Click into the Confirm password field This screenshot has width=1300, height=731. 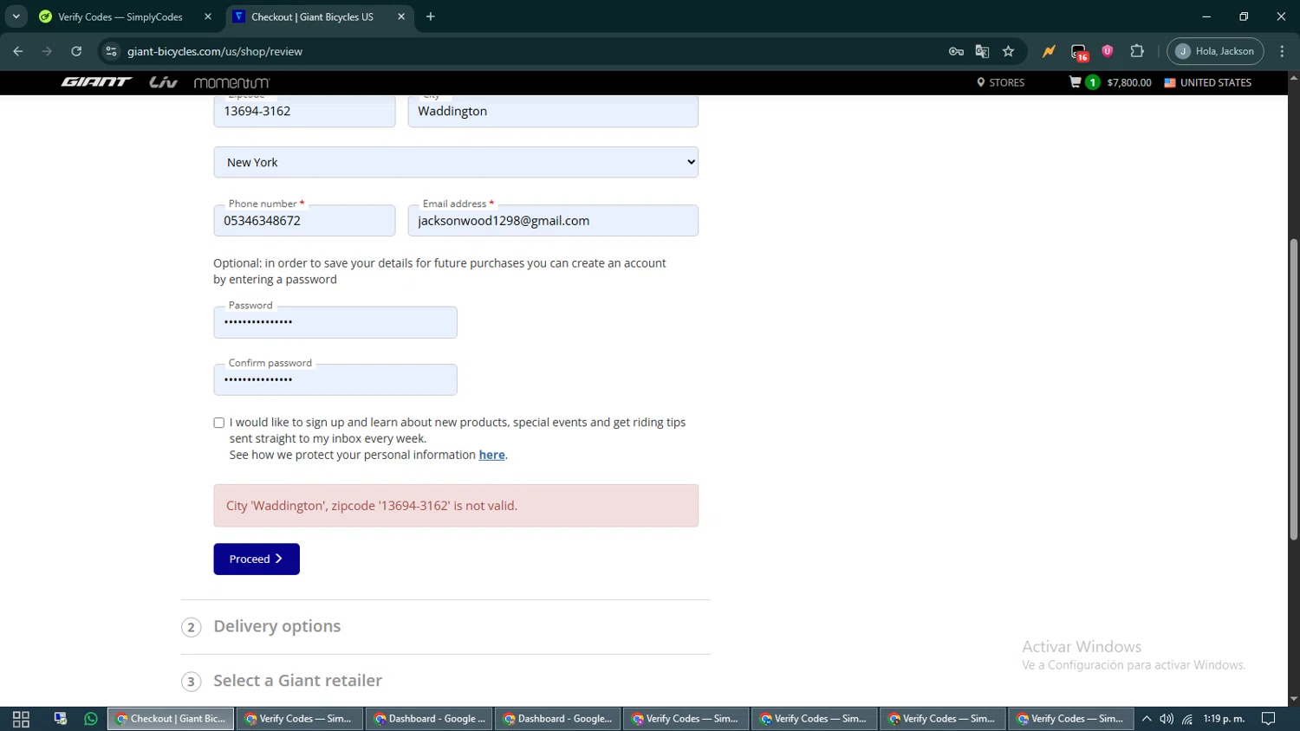point(335,379)
